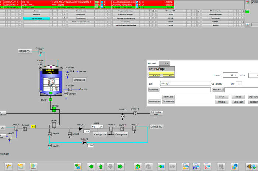Select the Промывка program button
The height and width of the screenshot is (171, 258).
(x=168, y=97)
